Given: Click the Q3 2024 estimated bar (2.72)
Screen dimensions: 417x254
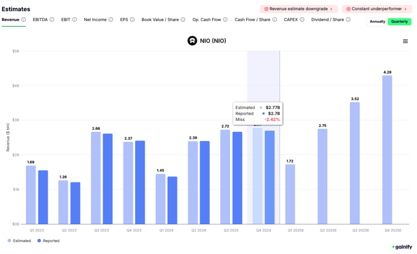Looking at the screenshot, I should (225, 177).
